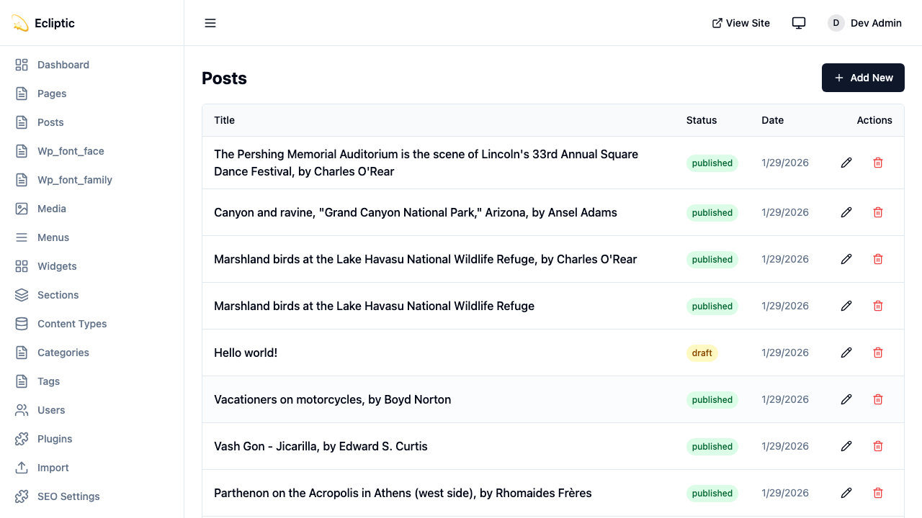
Task: Open the Plugins section from the sidebar
Action: (x=21, y=439)
